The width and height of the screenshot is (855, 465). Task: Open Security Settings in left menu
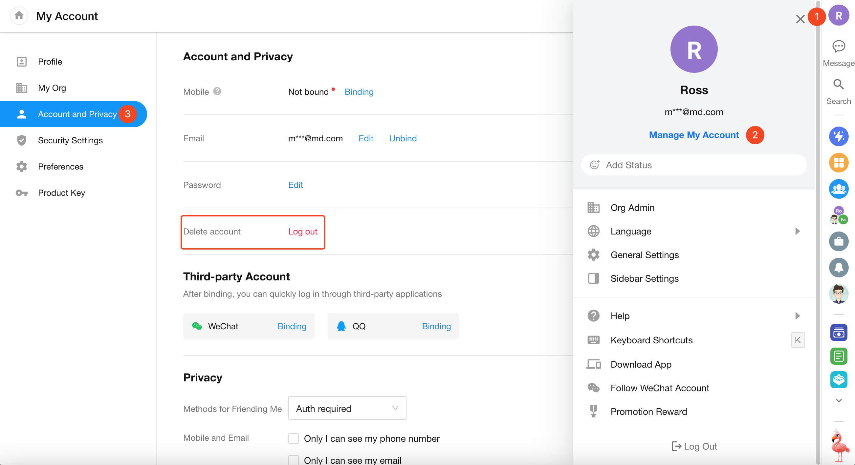click(x=70, y=140)
